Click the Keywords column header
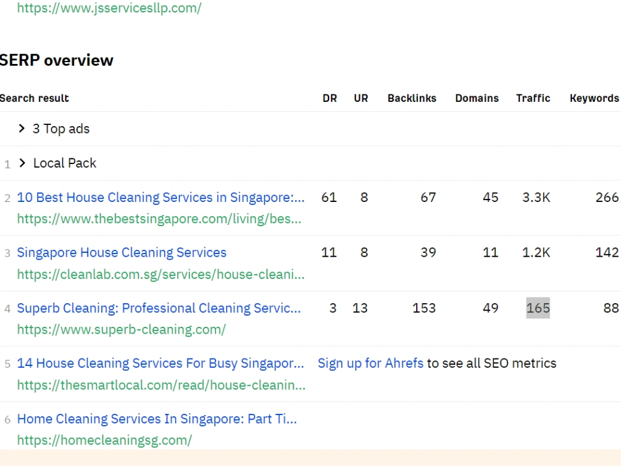This screenshot has height=466, width=621. click(x=594, y=98)
